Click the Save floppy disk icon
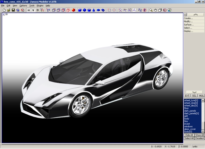 [x=13, y=10]
